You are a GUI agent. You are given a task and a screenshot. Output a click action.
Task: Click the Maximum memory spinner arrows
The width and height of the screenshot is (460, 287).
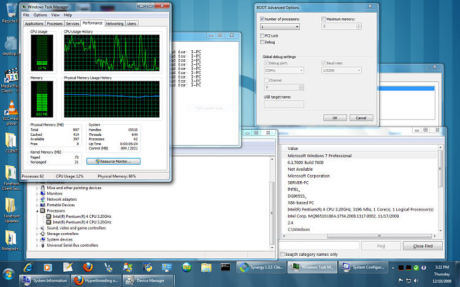coord(359,26)
